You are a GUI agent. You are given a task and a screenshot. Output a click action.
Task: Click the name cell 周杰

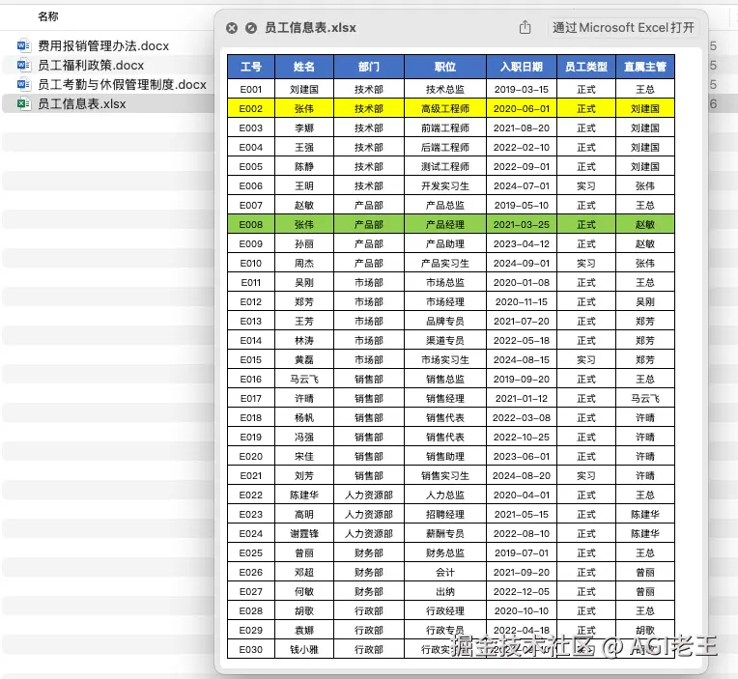pos(304,263)
